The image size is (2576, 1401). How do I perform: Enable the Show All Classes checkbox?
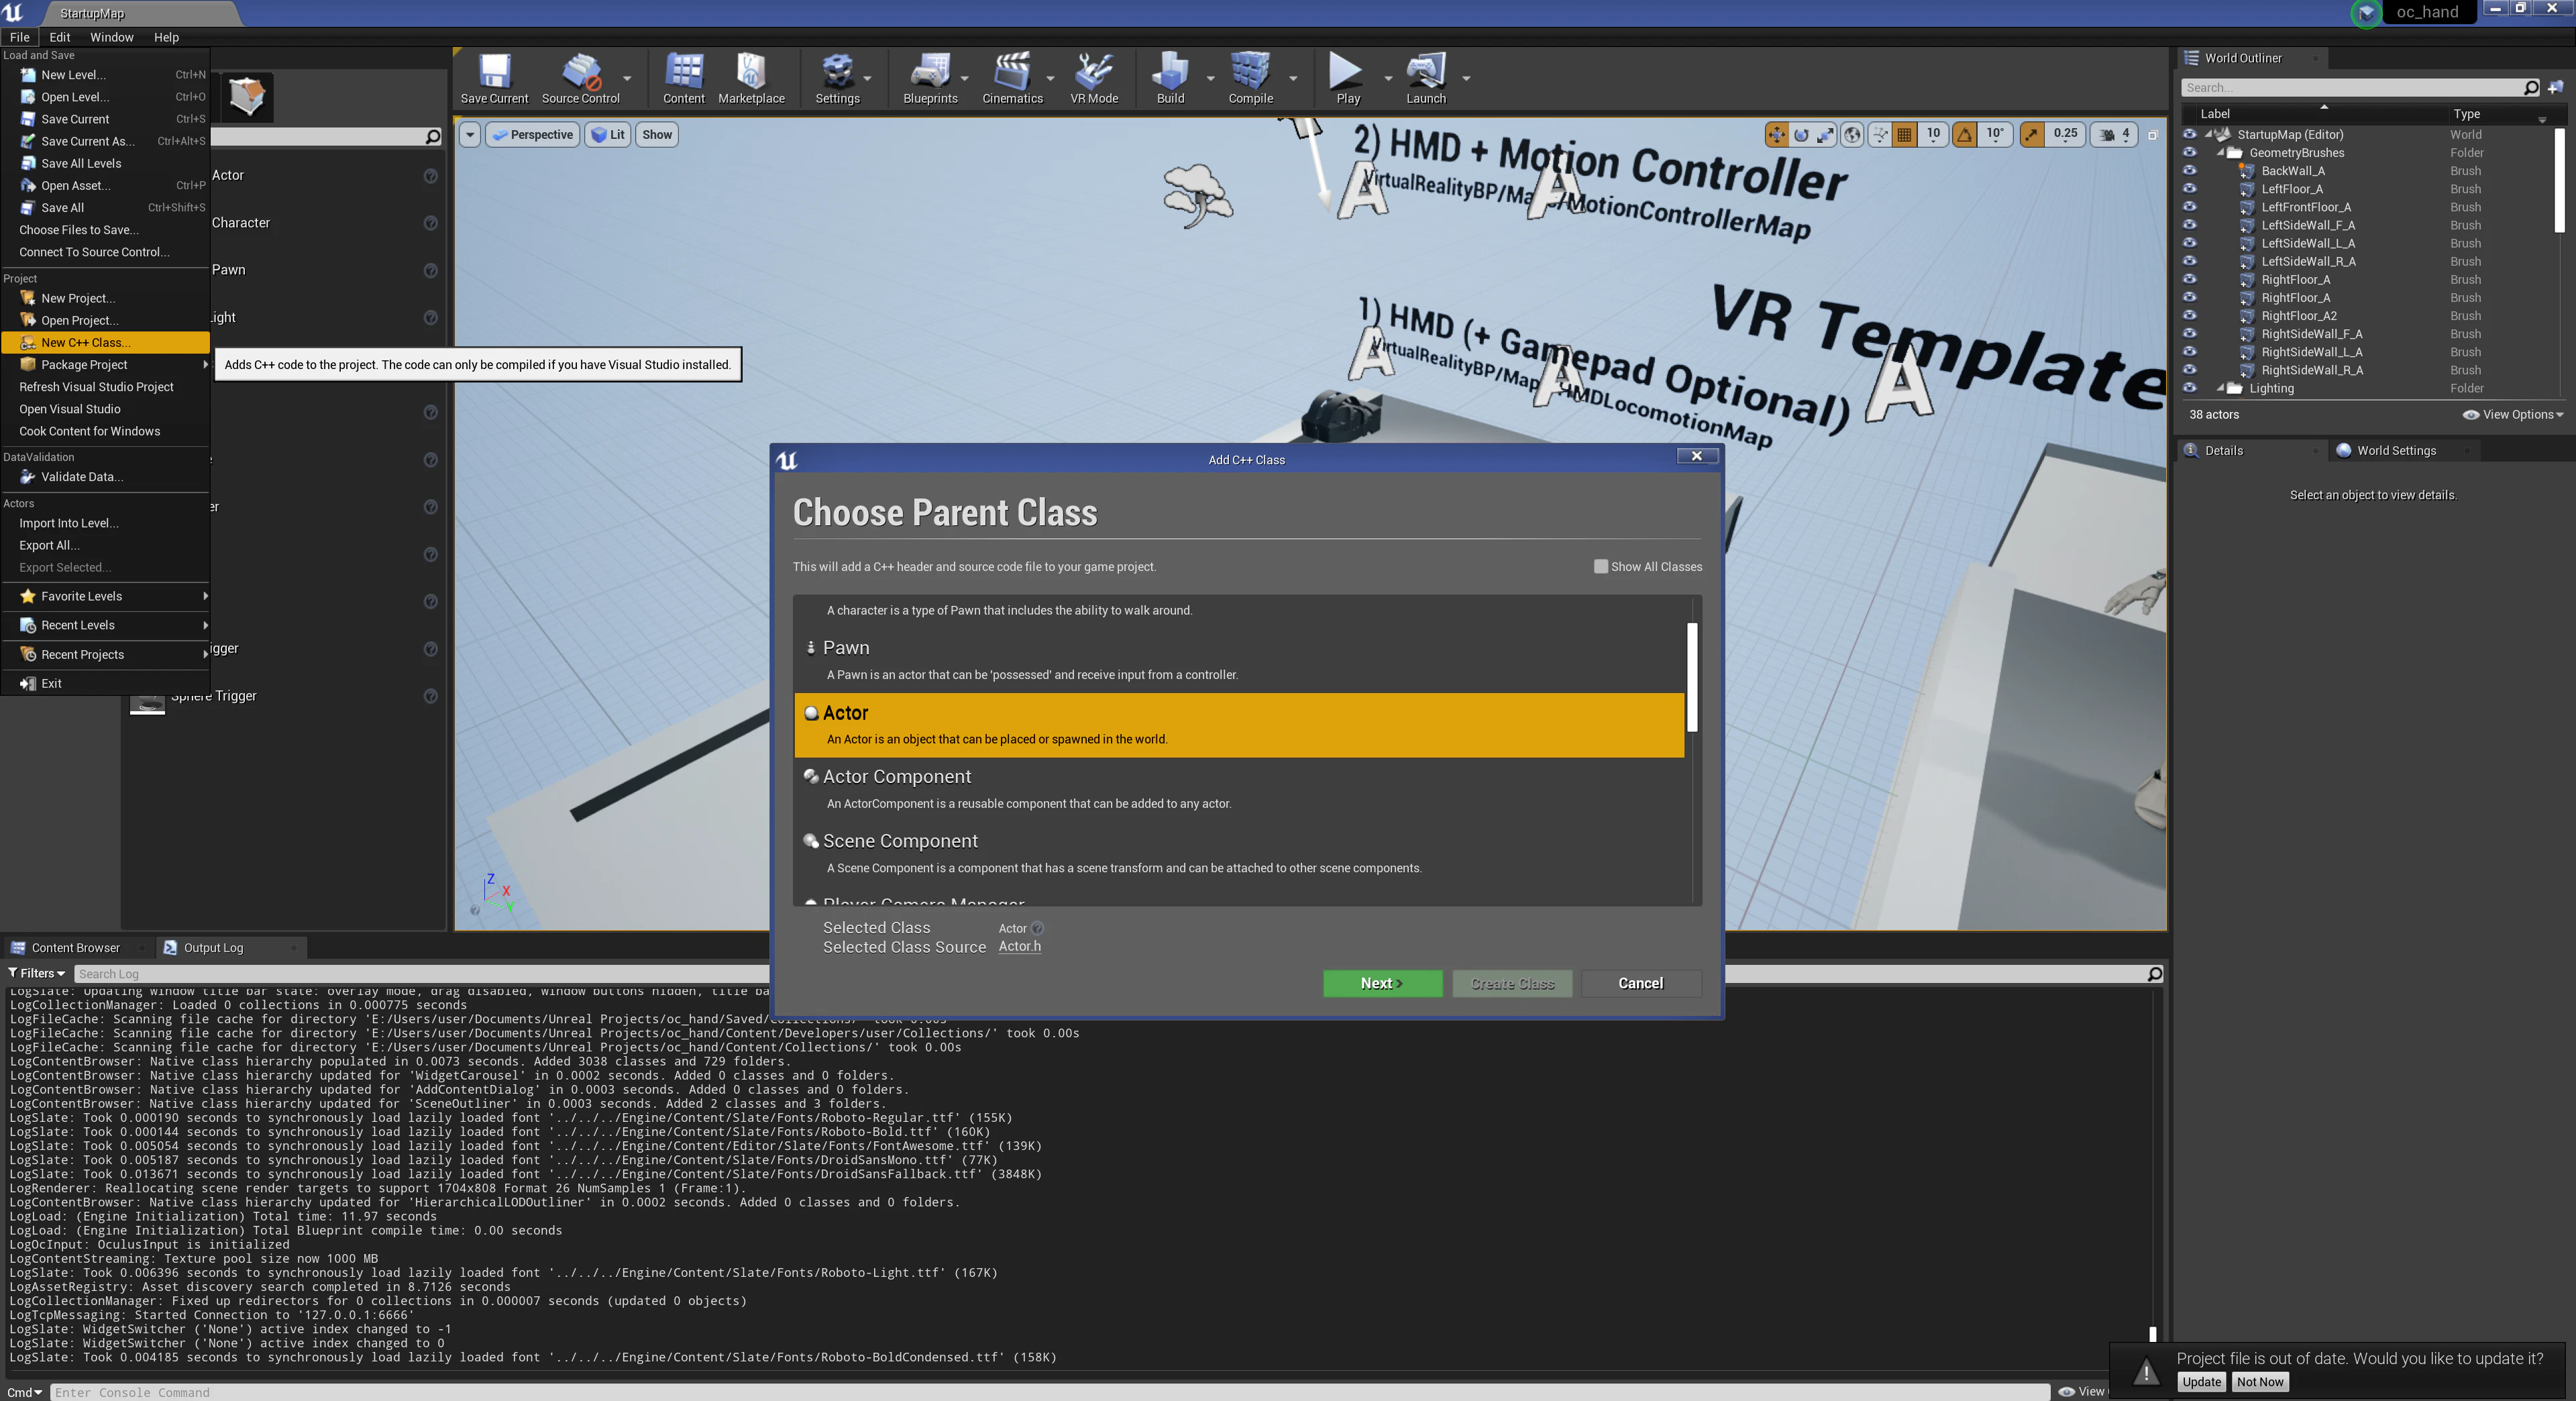[1600, 566]
